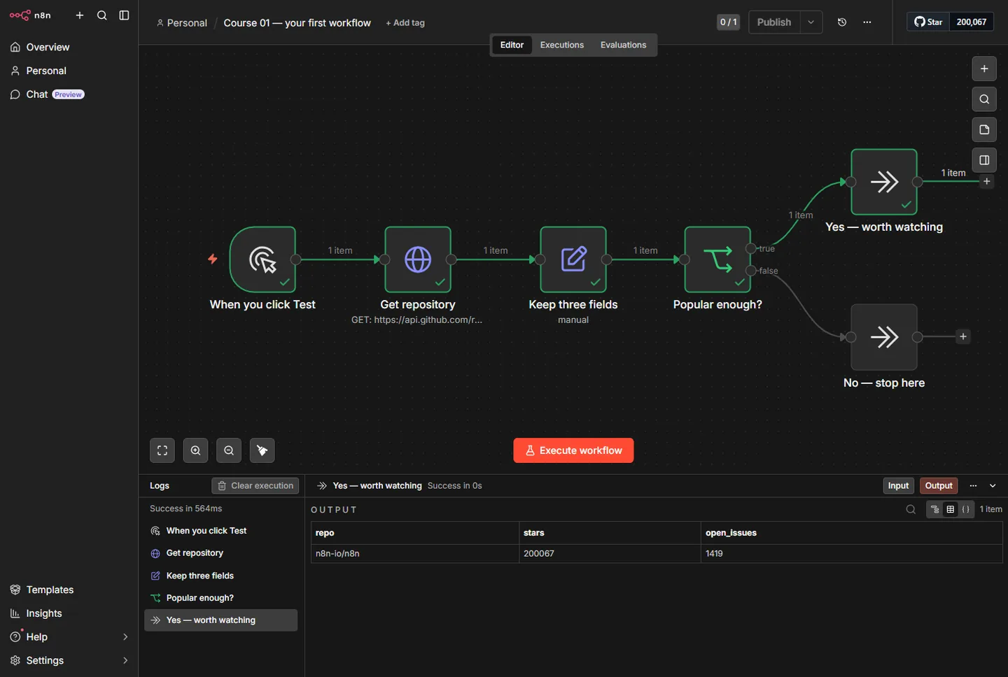Switch to the Executions tab
1008x677 pixels.
coord(561,45)
